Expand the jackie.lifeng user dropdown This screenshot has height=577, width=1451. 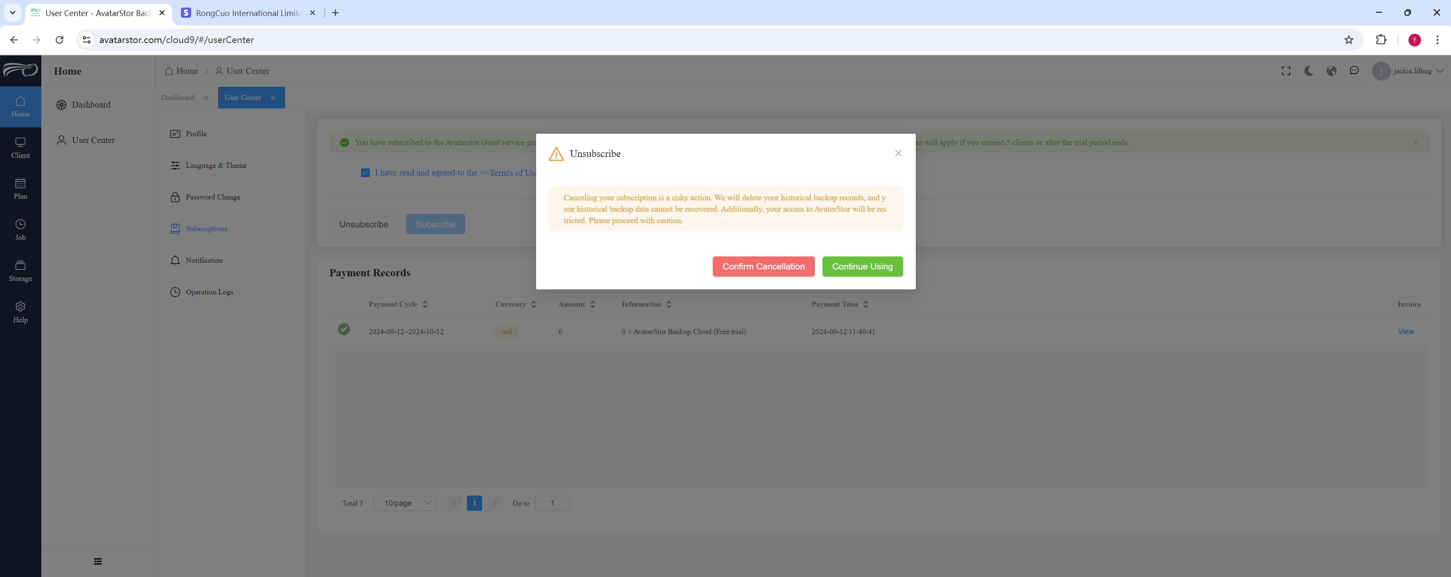tap(1408, 71)
